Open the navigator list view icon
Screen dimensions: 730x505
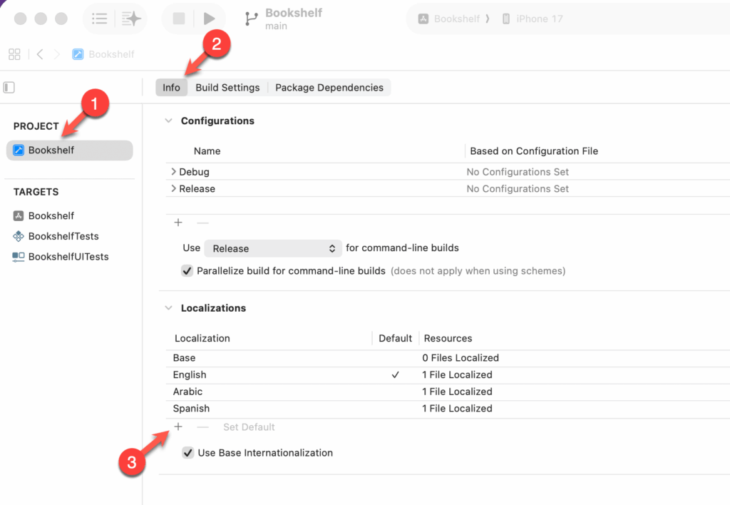point(100,19)
